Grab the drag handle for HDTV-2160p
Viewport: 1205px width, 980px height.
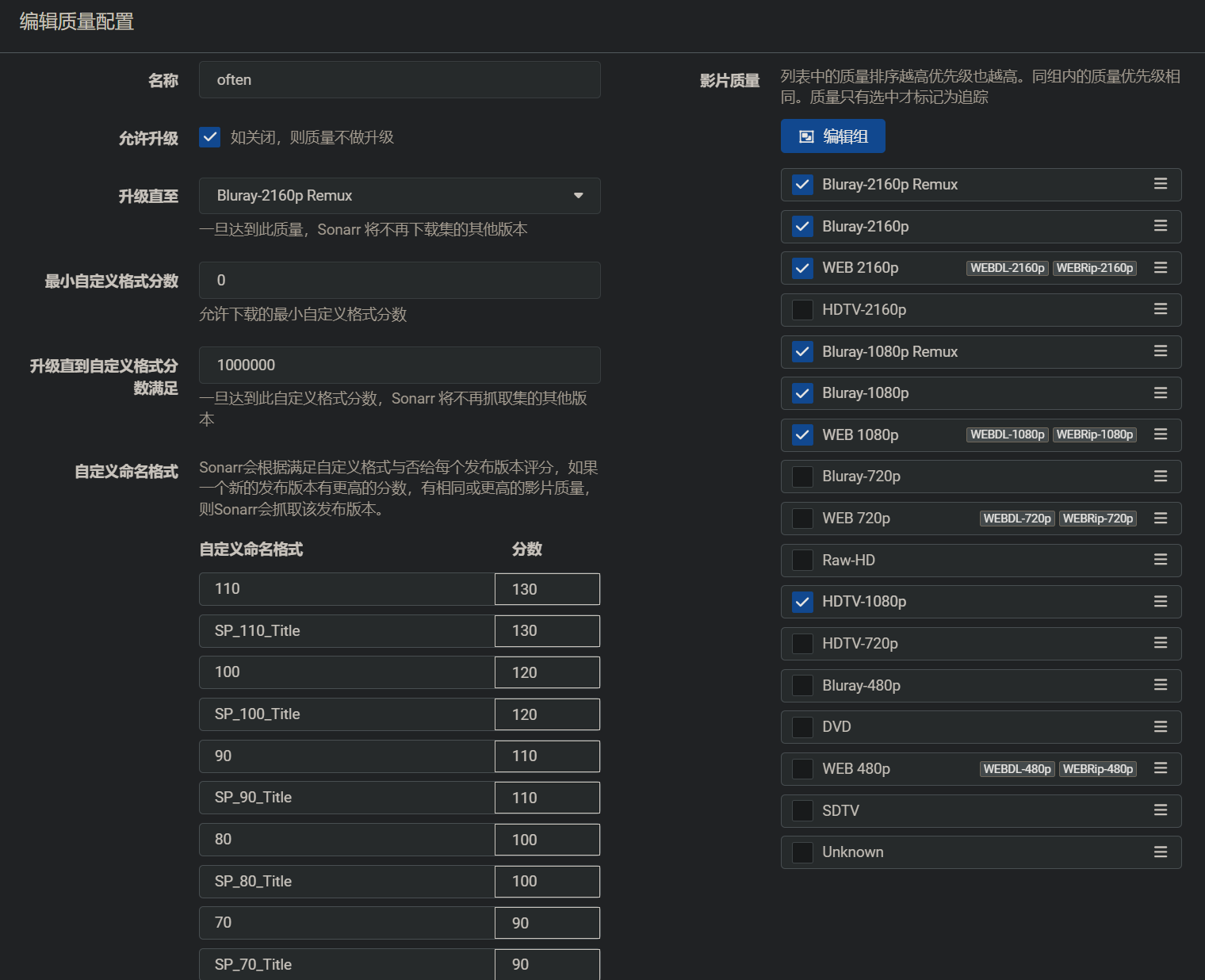1160,309
